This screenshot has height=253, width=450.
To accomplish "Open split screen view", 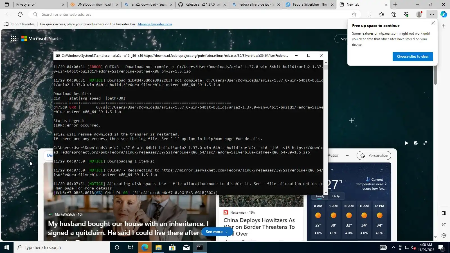I will 369,14.
